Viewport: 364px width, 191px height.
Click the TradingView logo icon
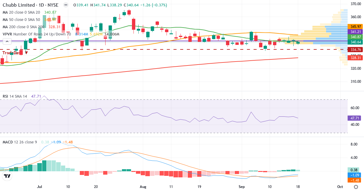pos(7,176)
